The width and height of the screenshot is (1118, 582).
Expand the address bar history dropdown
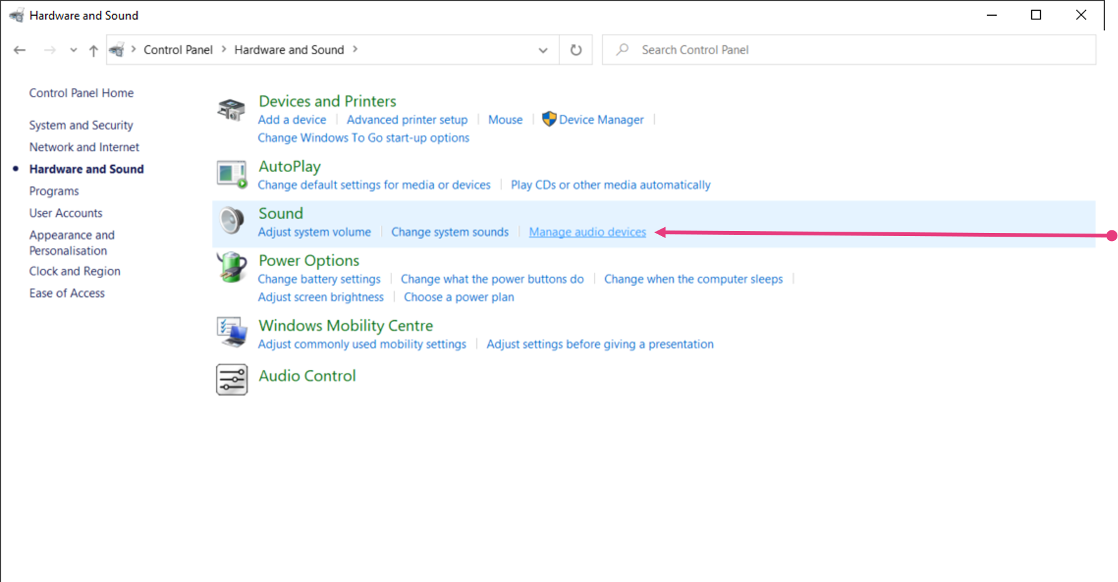(x=543, y=50)
